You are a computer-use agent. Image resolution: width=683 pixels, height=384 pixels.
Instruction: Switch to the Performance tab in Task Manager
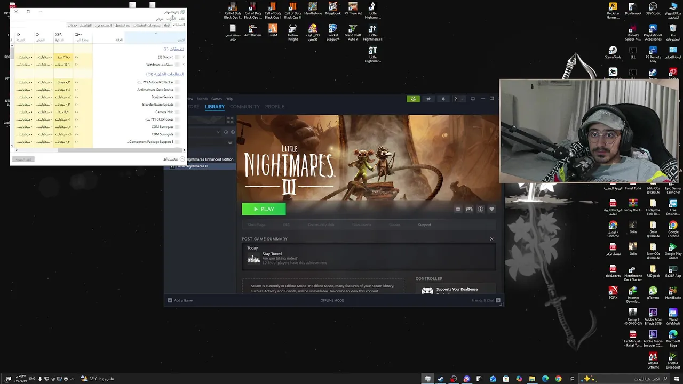pyautogui.click(x=167, y=25)
